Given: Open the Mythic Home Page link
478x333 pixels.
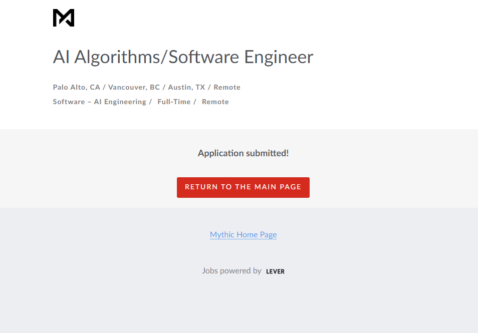Looking at the screenshot, I should [243, 234].
